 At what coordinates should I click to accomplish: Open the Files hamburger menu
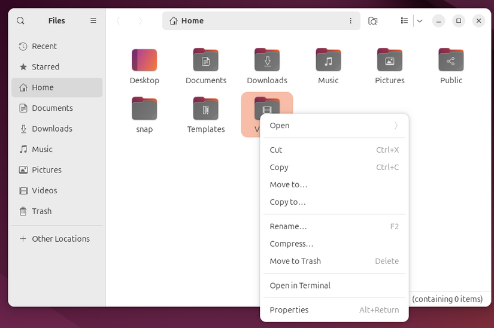(93, 20)
